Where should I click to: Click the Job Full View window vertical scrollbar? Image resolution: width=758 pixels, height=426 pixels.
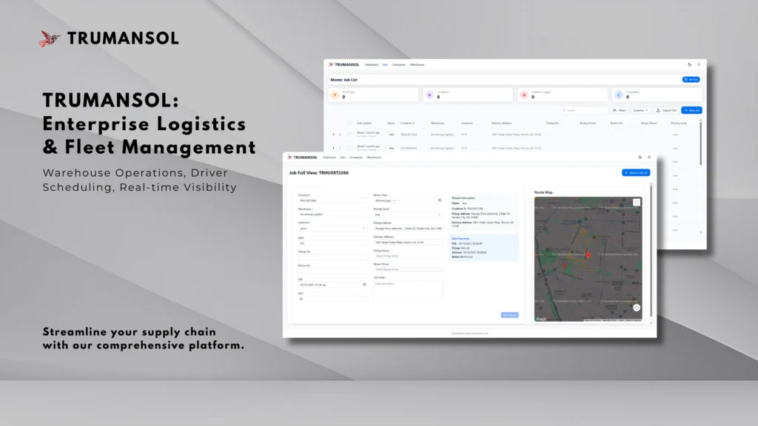point(651,251)
